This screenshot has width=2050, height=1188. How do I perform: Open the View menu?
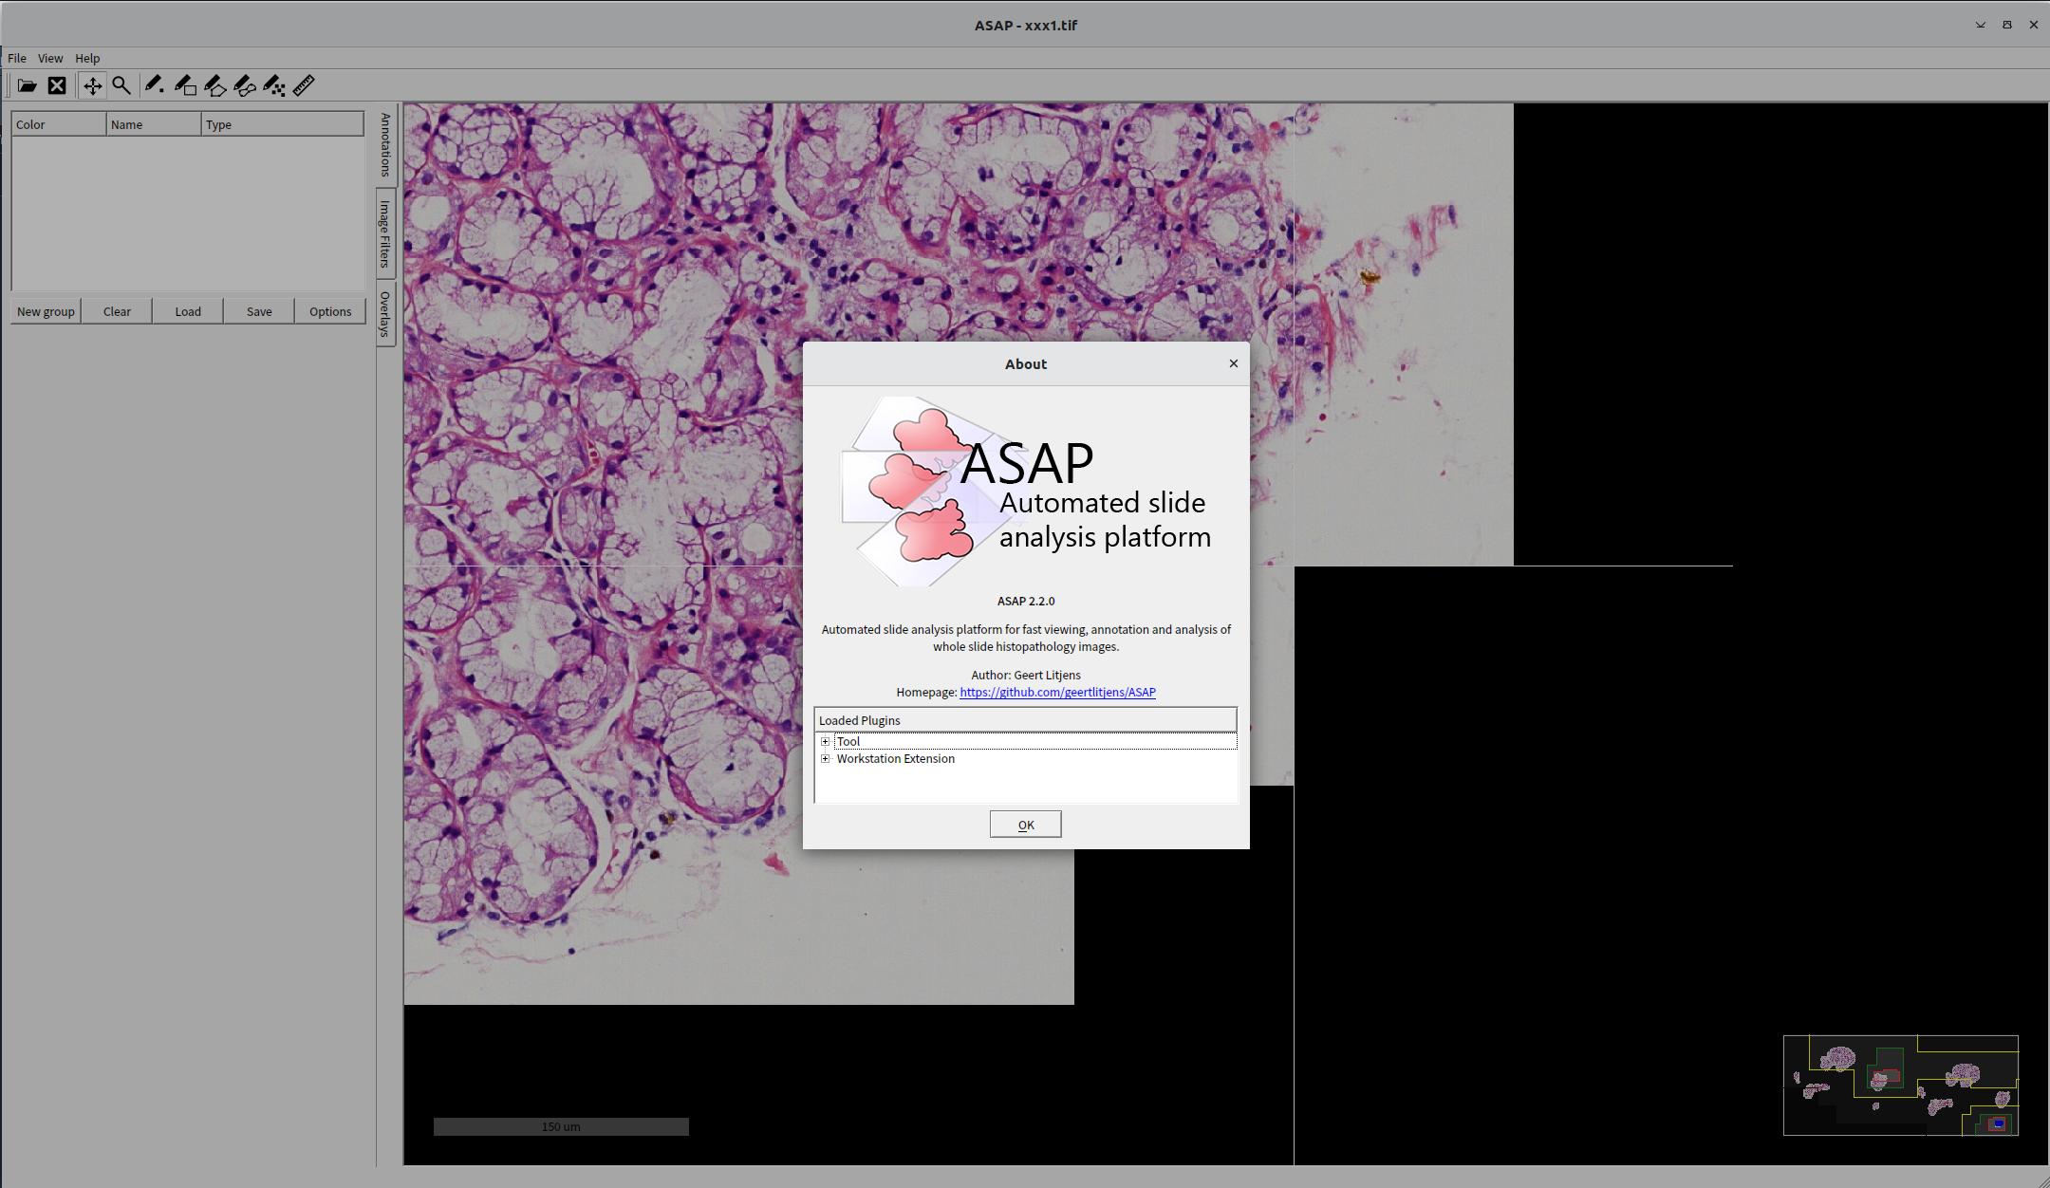[x=50, y=58]
